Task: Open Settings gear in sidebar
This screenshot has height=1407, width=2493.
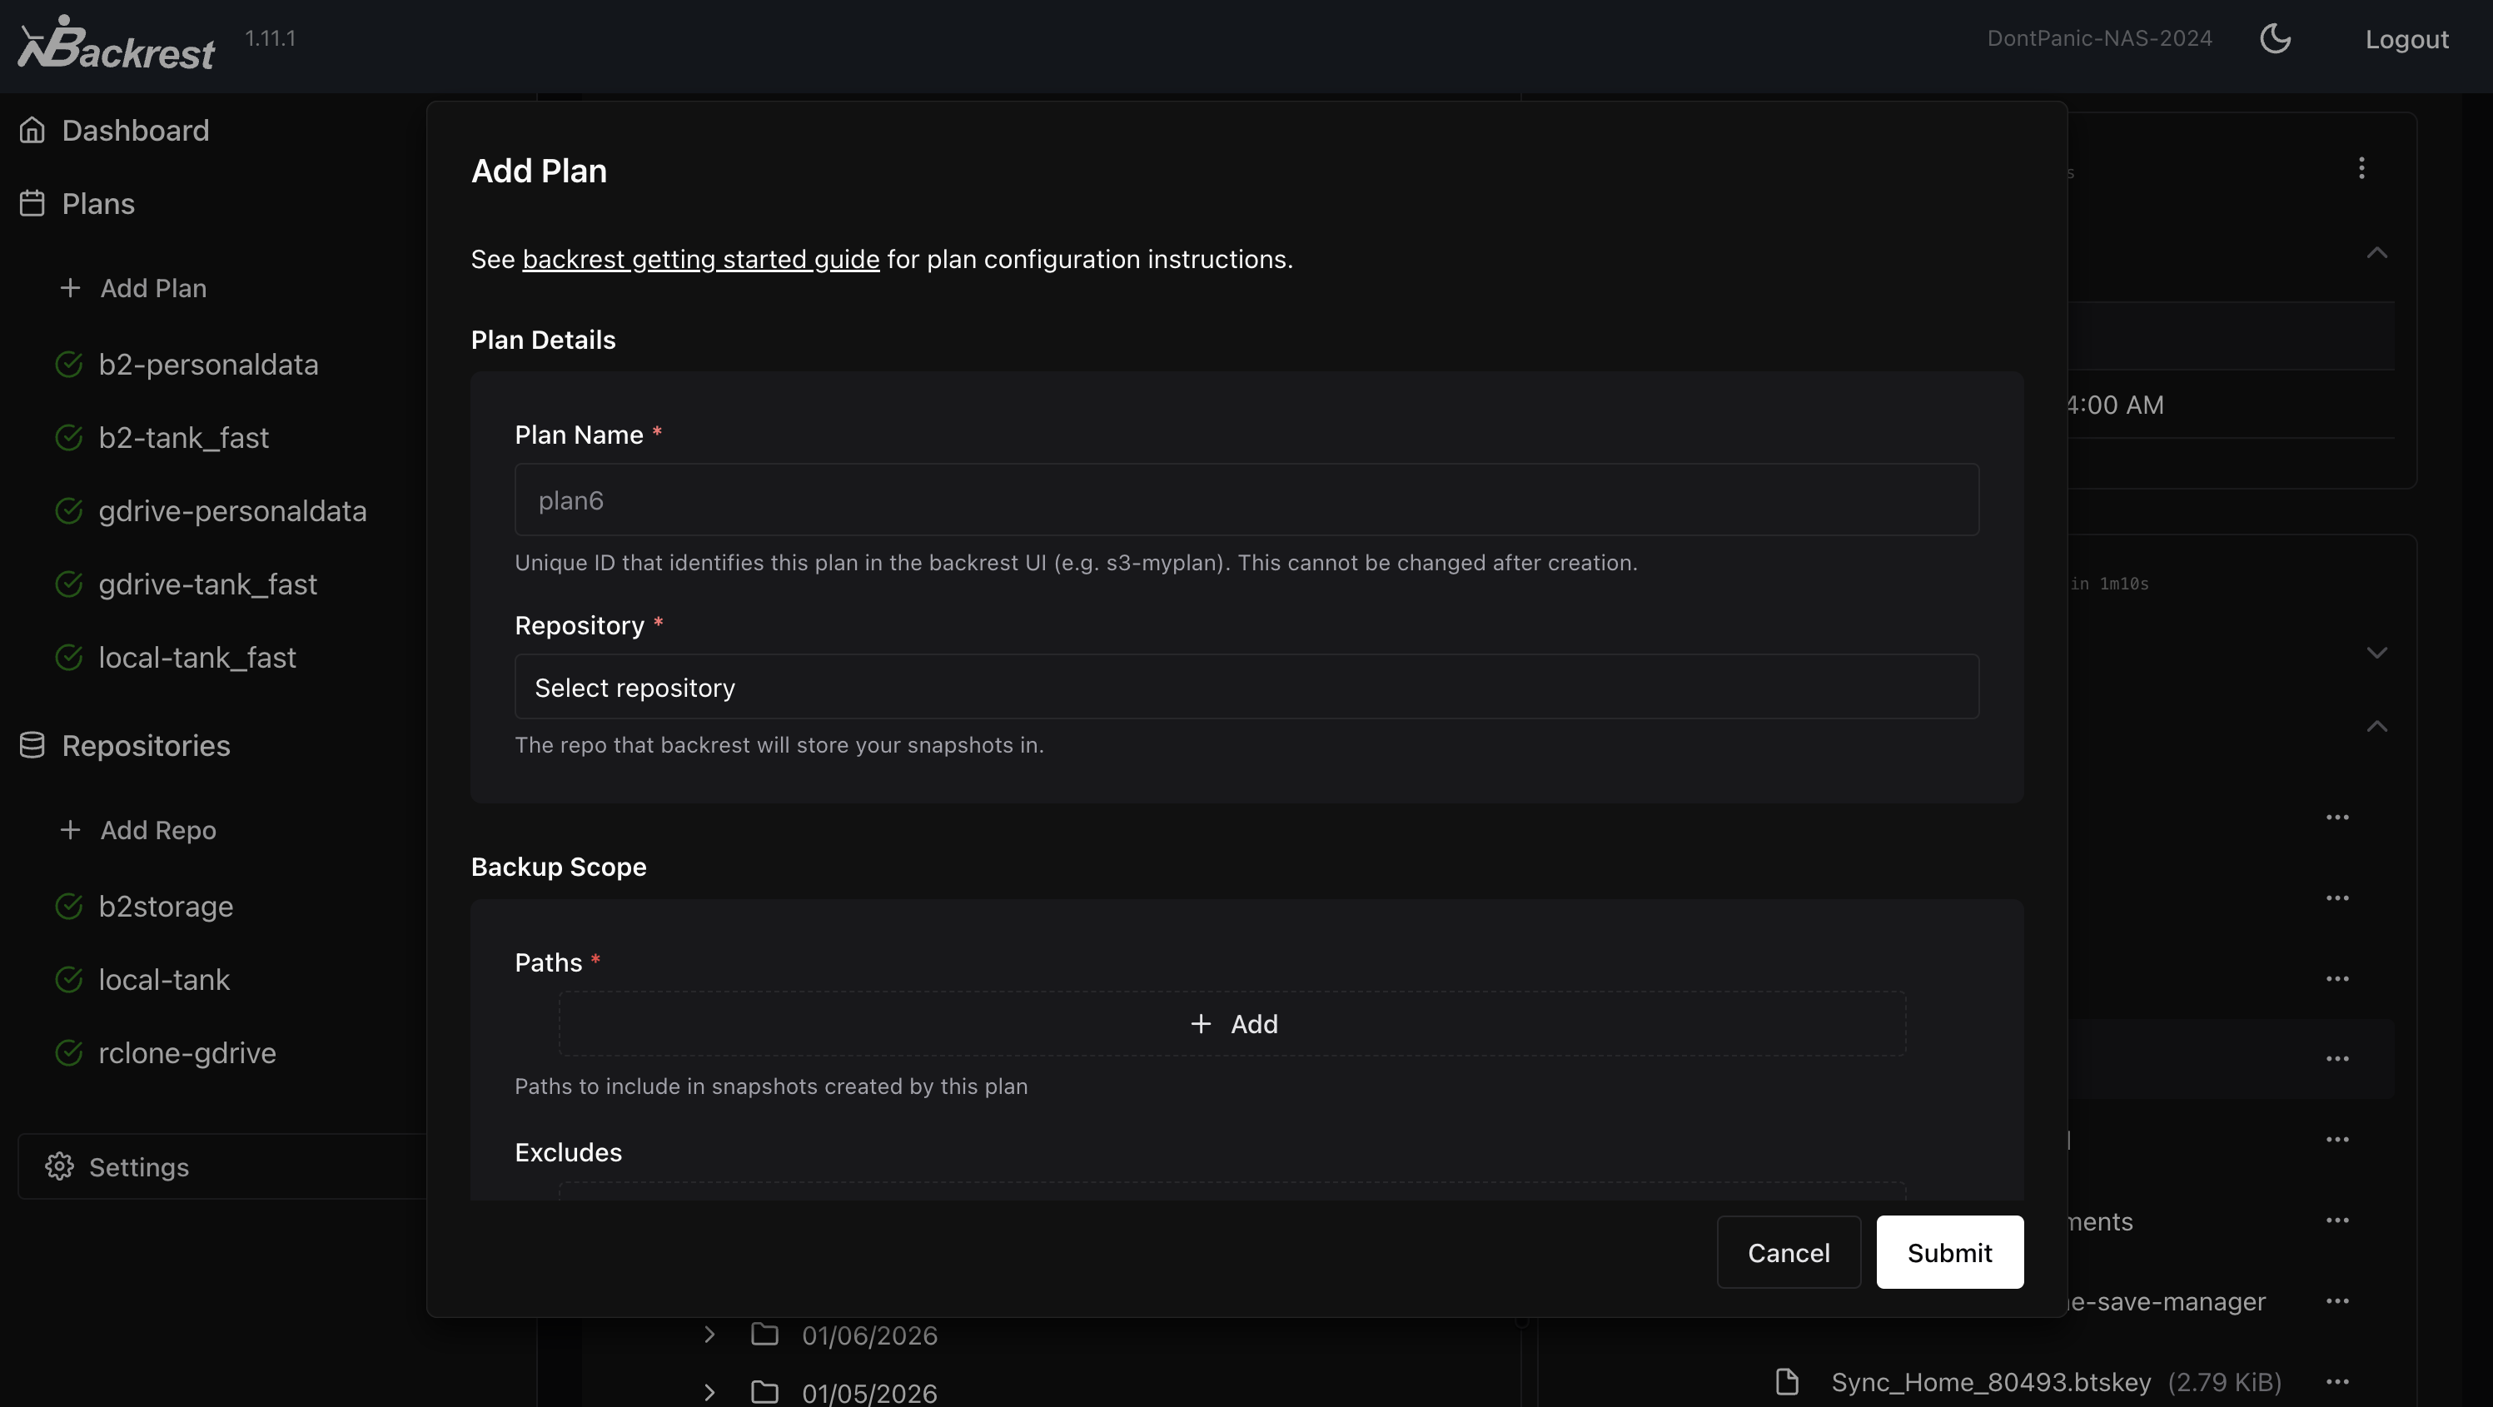Action: [59, 1166]
